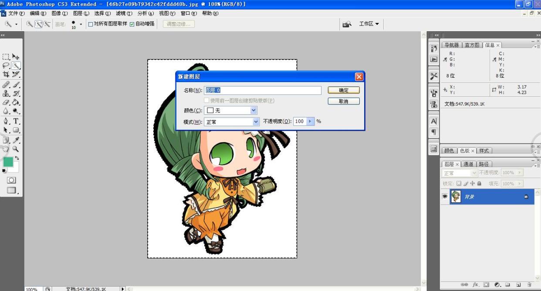Open the 滤镜 menu

[x=124, y=13]
